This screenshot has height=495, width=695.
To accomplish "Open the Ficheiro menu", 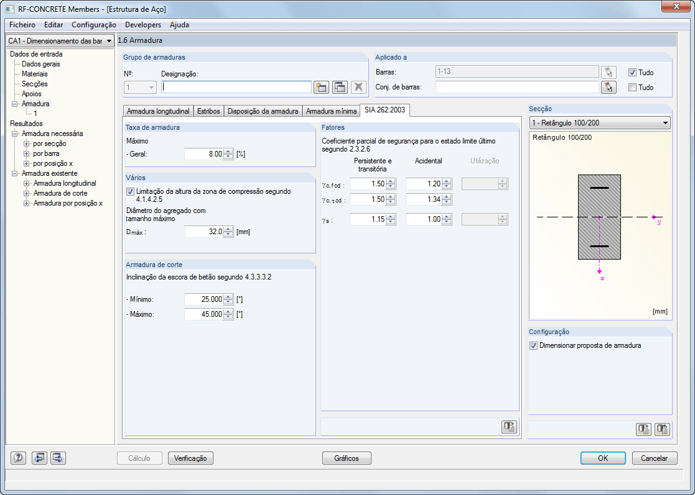I will (22, 25).
